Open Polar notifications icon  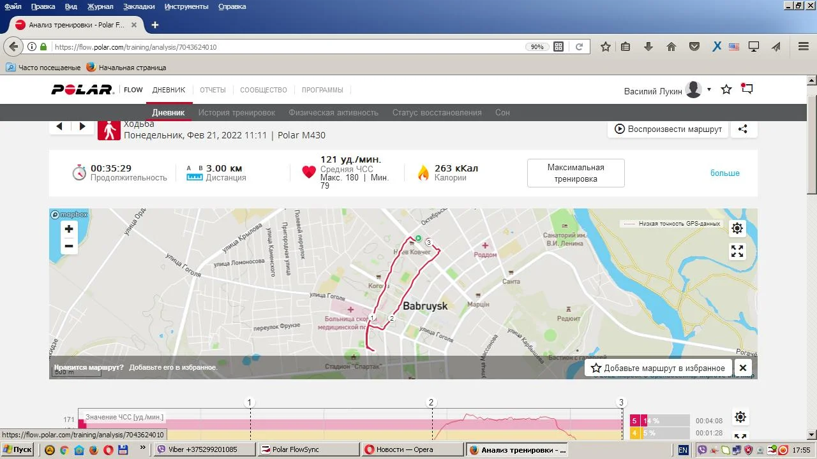747,89
